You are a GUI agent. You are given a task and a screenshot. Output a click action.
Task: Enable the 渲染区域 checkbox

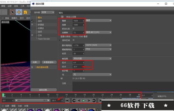[x=73, y=40]
